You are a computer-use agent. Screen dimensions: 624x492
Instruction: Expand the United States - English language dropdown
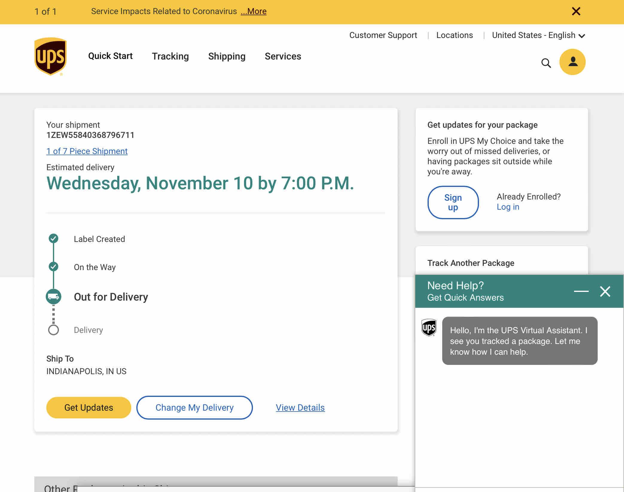(x=538, y=35)
